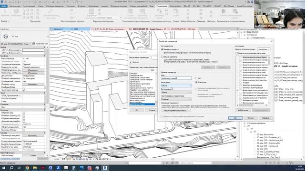Viewport: 305px width, 171px height.
Task: Open the Главная модель dropdown in ribbon
Action: point(109,18)
